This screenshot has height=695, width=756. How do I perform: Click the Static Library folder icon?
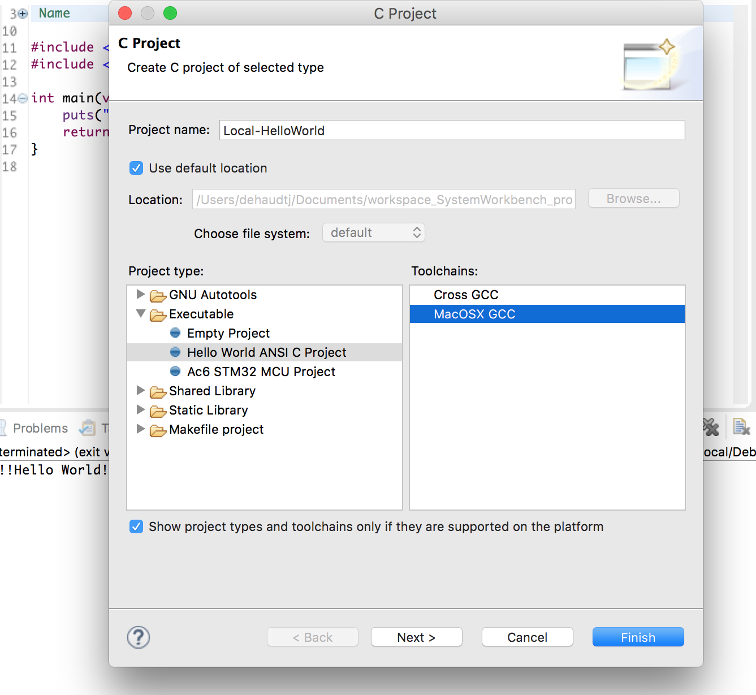(158, 411)
